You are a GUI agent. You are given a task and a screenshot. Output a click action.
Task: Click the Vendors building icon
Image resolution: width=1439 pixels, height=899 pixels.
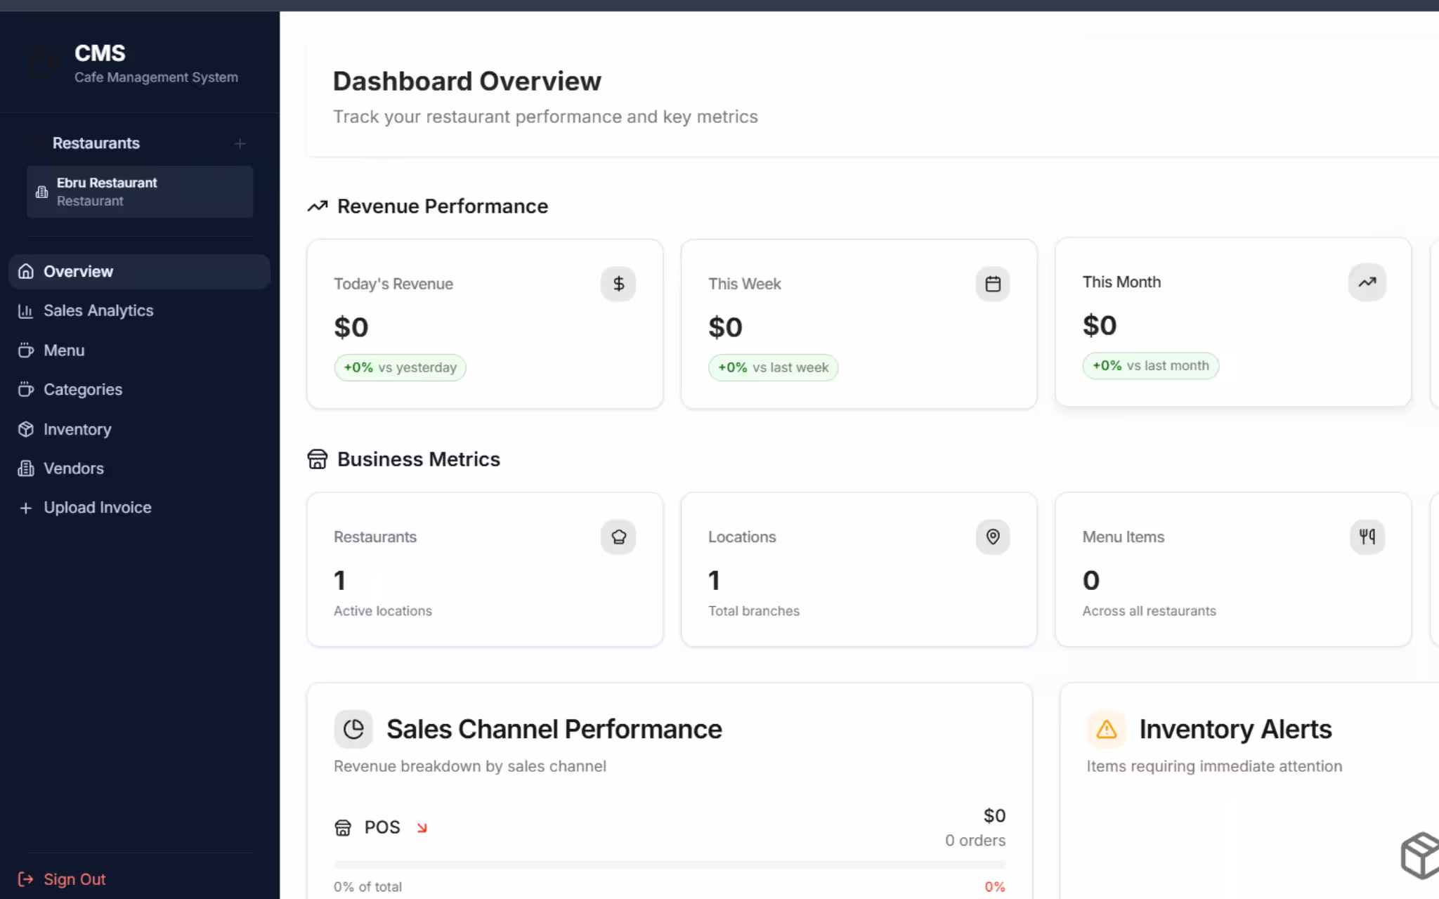[25, 468]
